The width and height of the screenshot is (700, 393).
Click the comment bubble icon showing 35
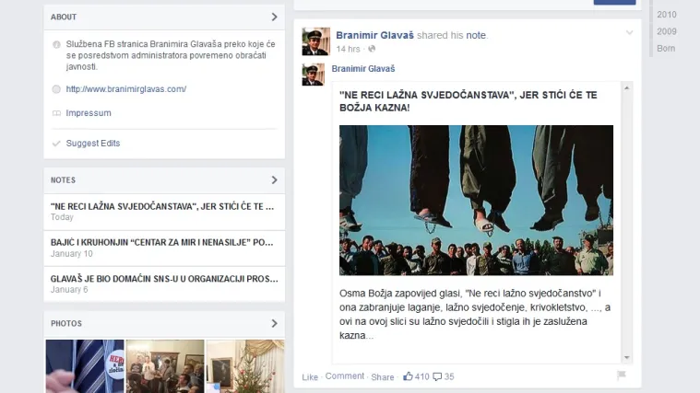[437, 377]
